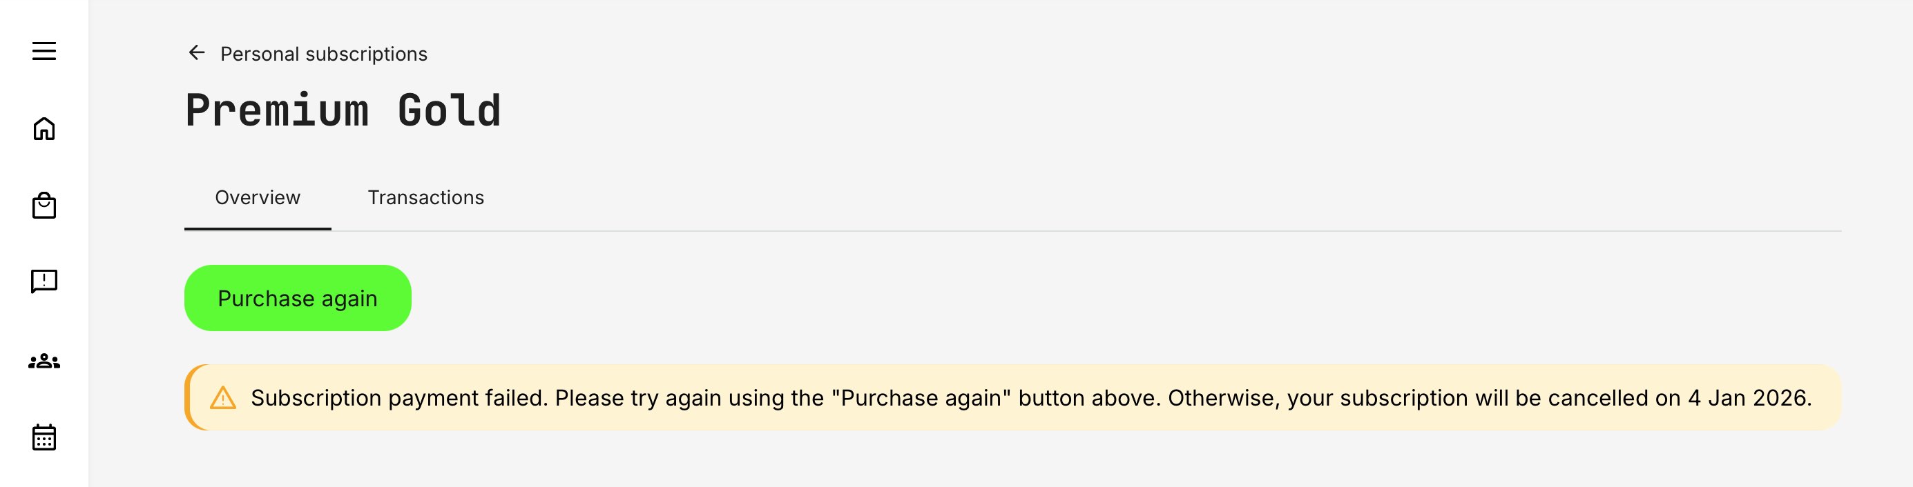Screen dimensions: 1913x487
Task: Click the back arrow beside Personal subscriptions
Action: [x=195, y=52]
